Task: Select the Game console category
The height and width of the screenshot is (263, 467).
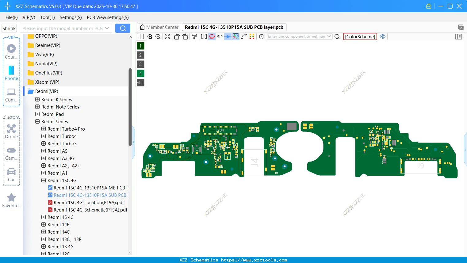Action: pos(11,154)
